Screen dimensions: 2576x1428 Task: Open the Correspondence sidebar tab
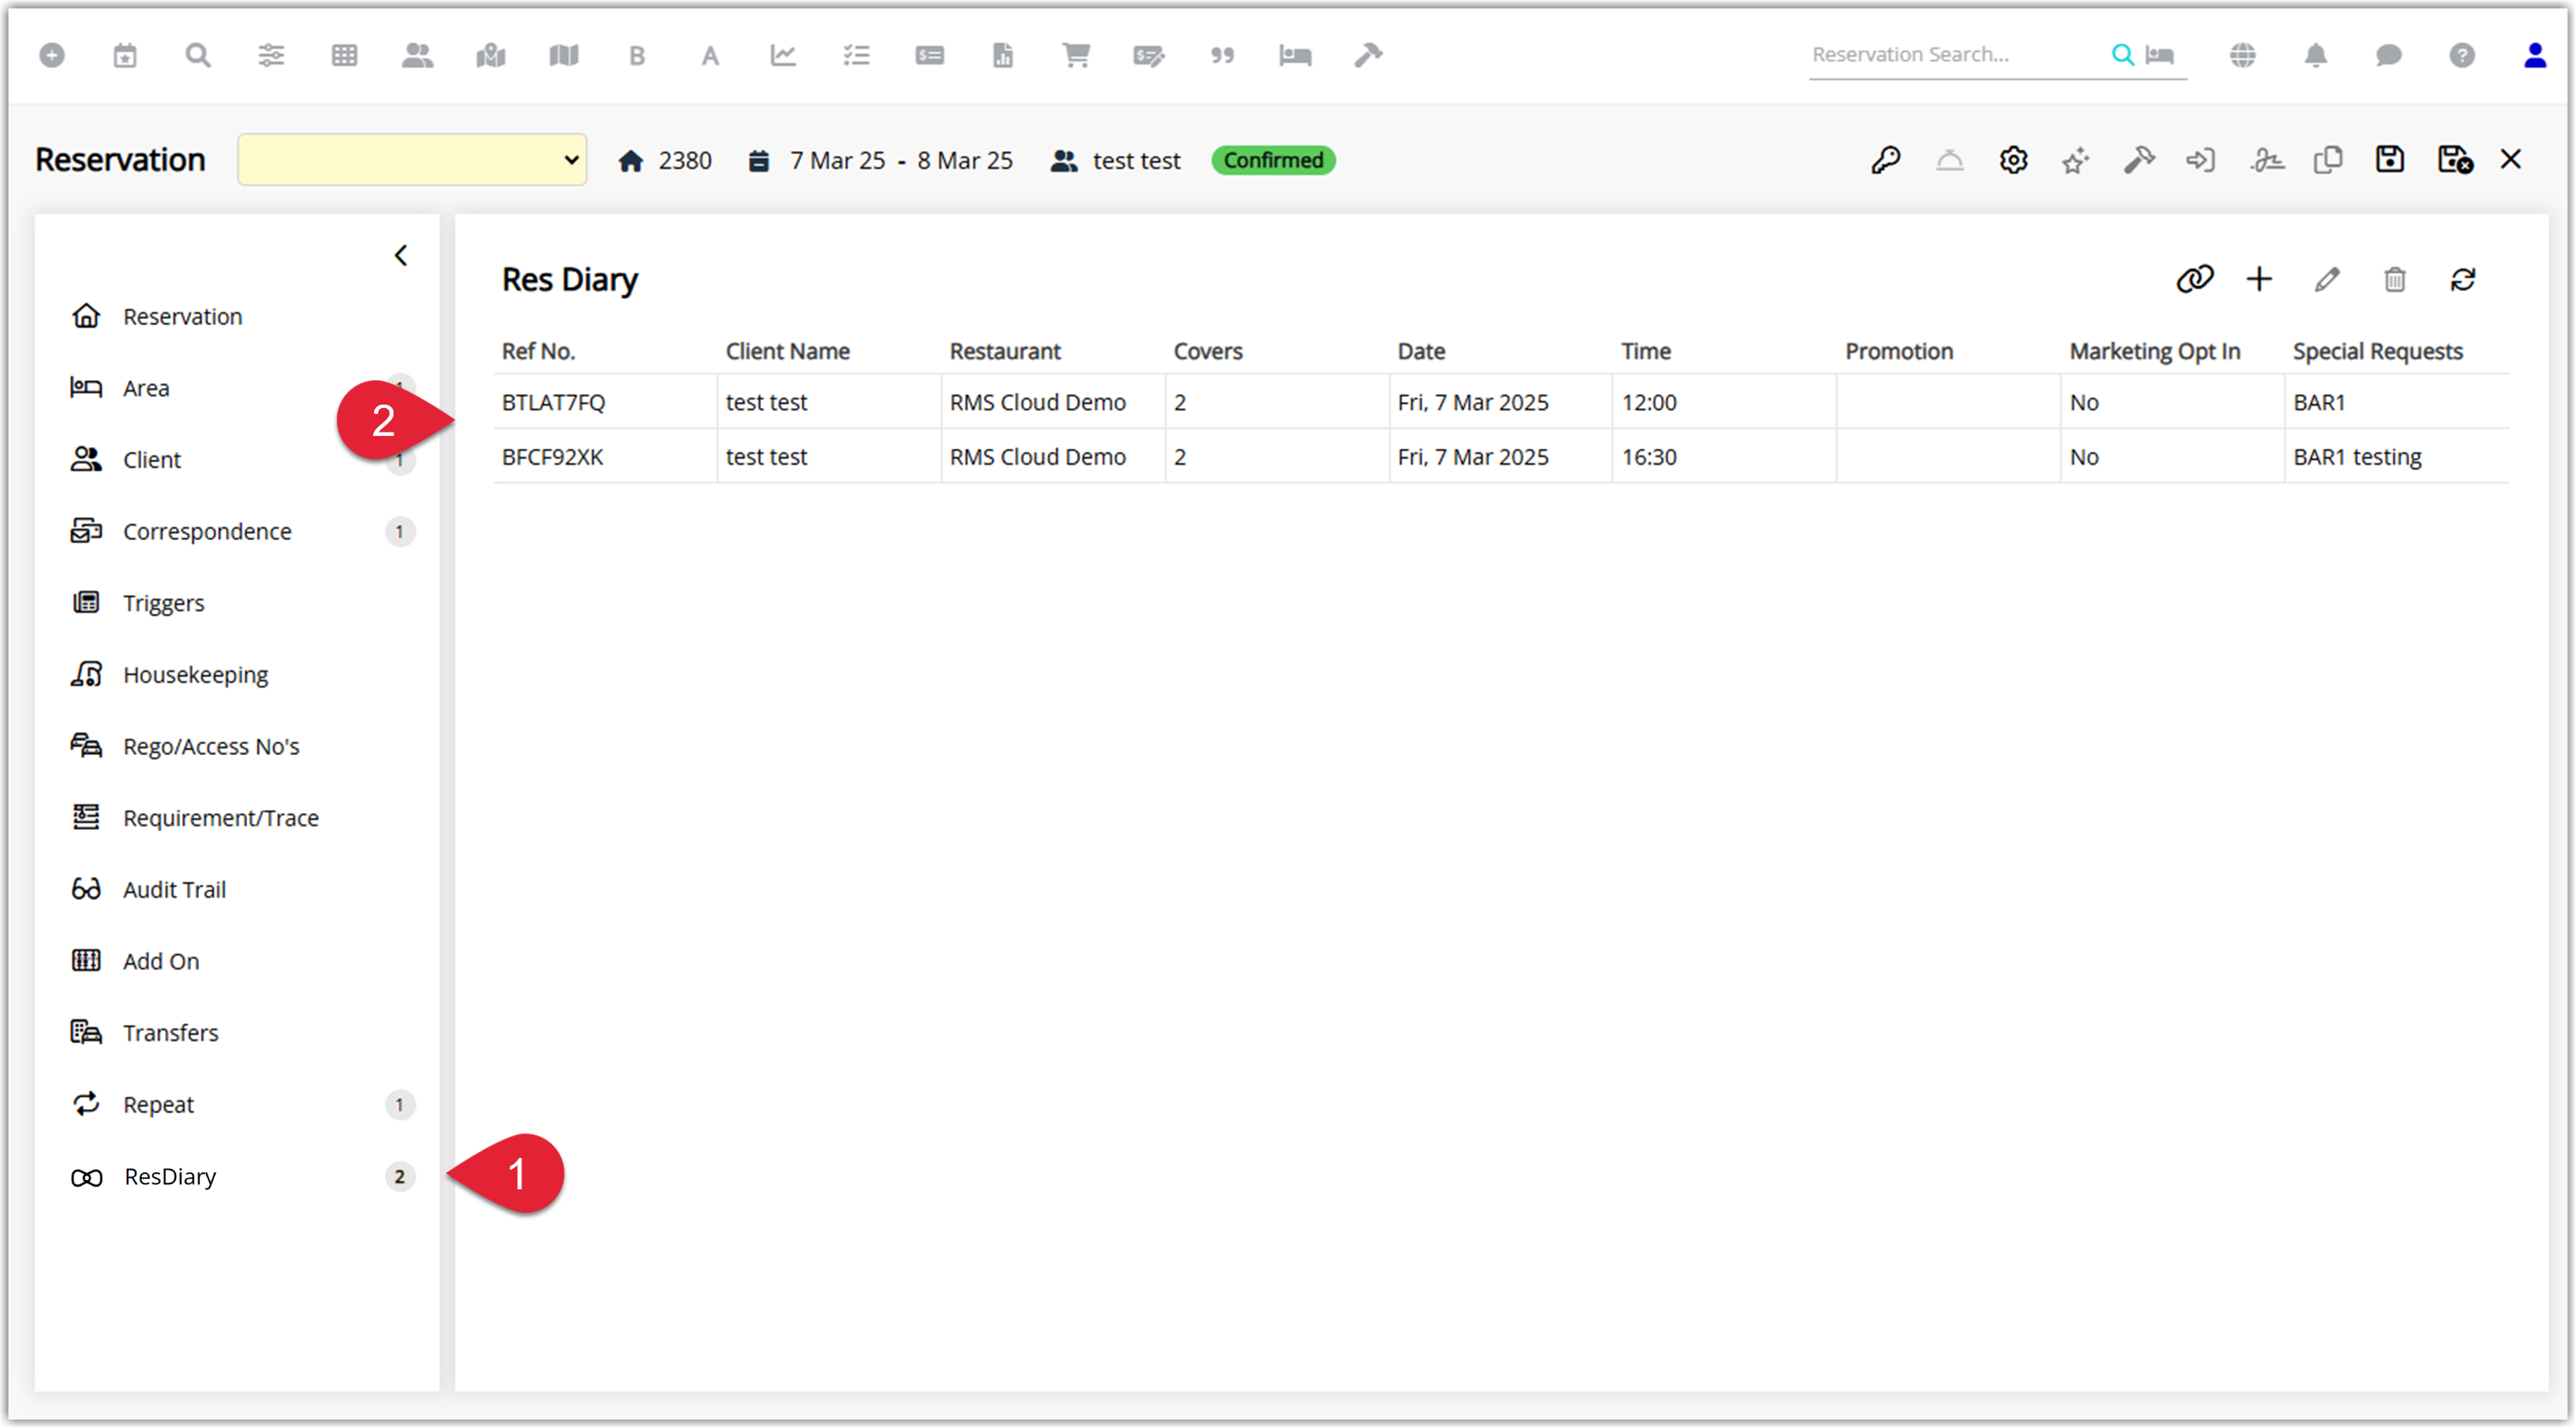(x=237, y=531)
